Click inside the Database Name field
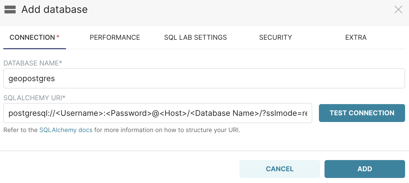This screenshot has width=409, height=183. [x=140, y=78]
